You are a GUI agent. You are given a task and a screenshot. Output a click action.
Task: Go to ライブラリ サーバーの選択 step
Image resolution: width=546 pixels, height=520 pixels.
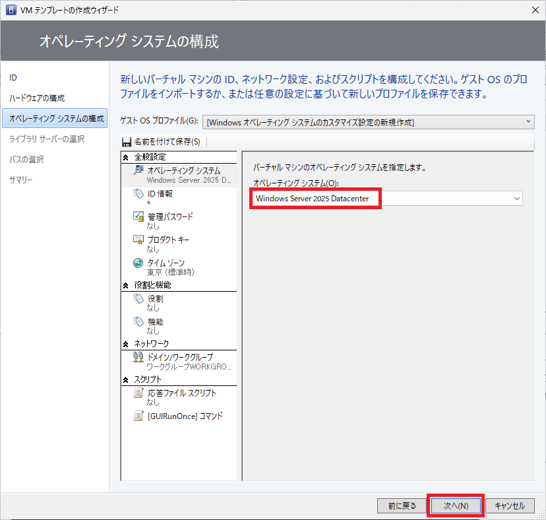pyautogui.click(x=47, y=139)
